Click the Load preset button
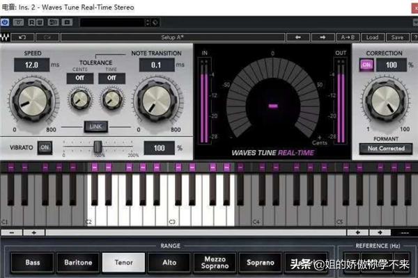This screenshot has height=278, width=418. [373, 37]
